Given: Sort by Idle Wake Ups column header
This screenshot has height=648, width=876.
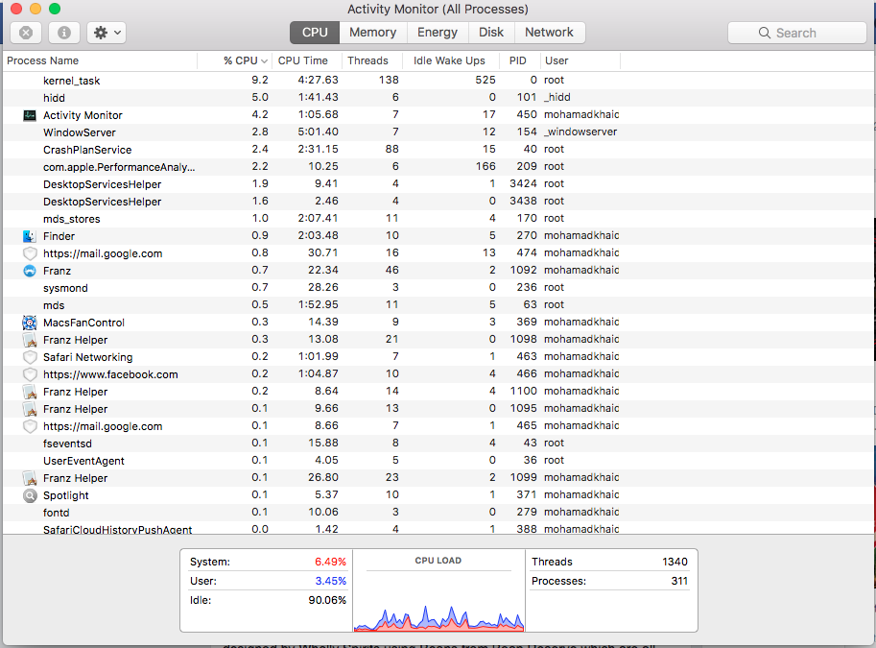Looking at the screenshot, I should coord(452,60).
